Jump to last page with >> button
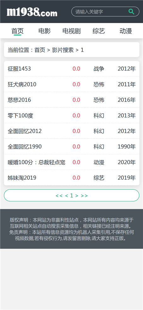Screen dimensions: 143x310 pyautogui.click(x=84, y=195)
